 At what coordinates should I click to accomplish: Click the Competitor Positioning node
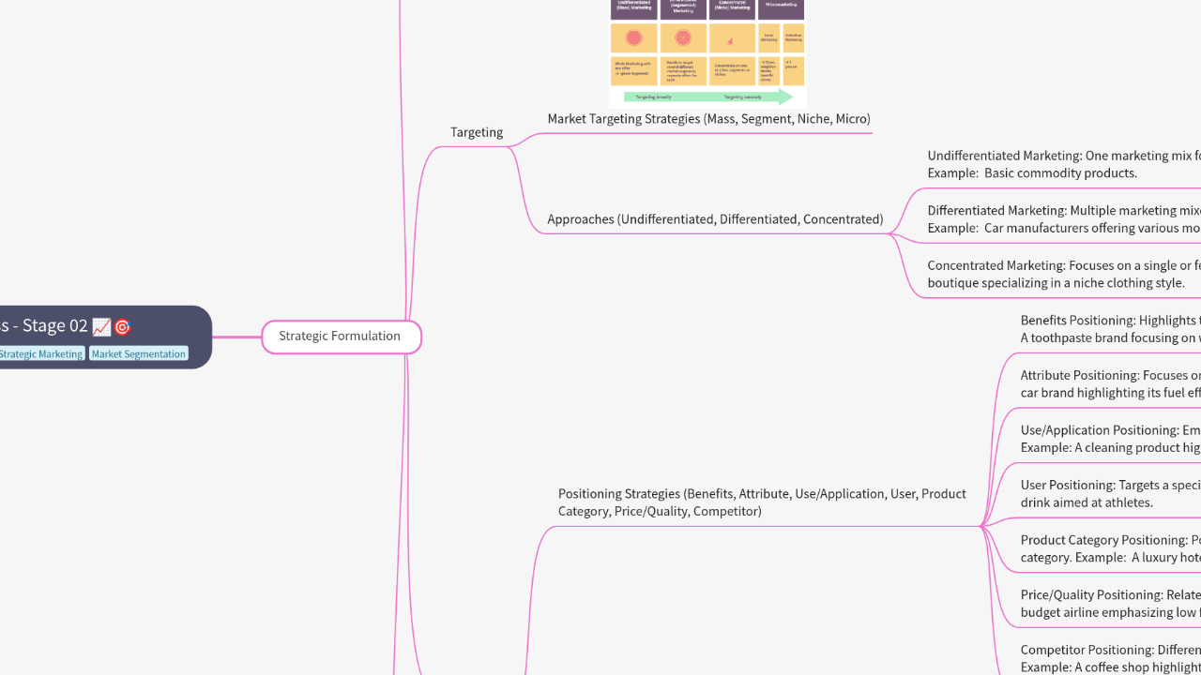coord(1111,658)
